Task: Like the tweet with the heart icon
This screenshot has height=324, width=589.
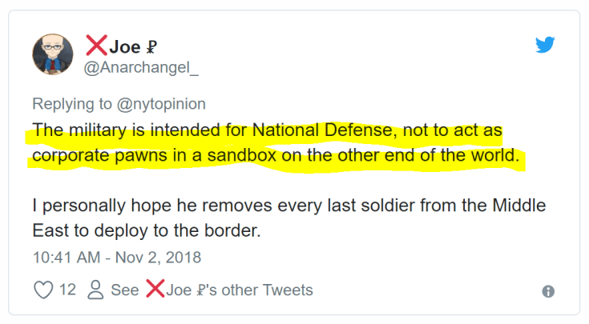Action: point(42,290)
